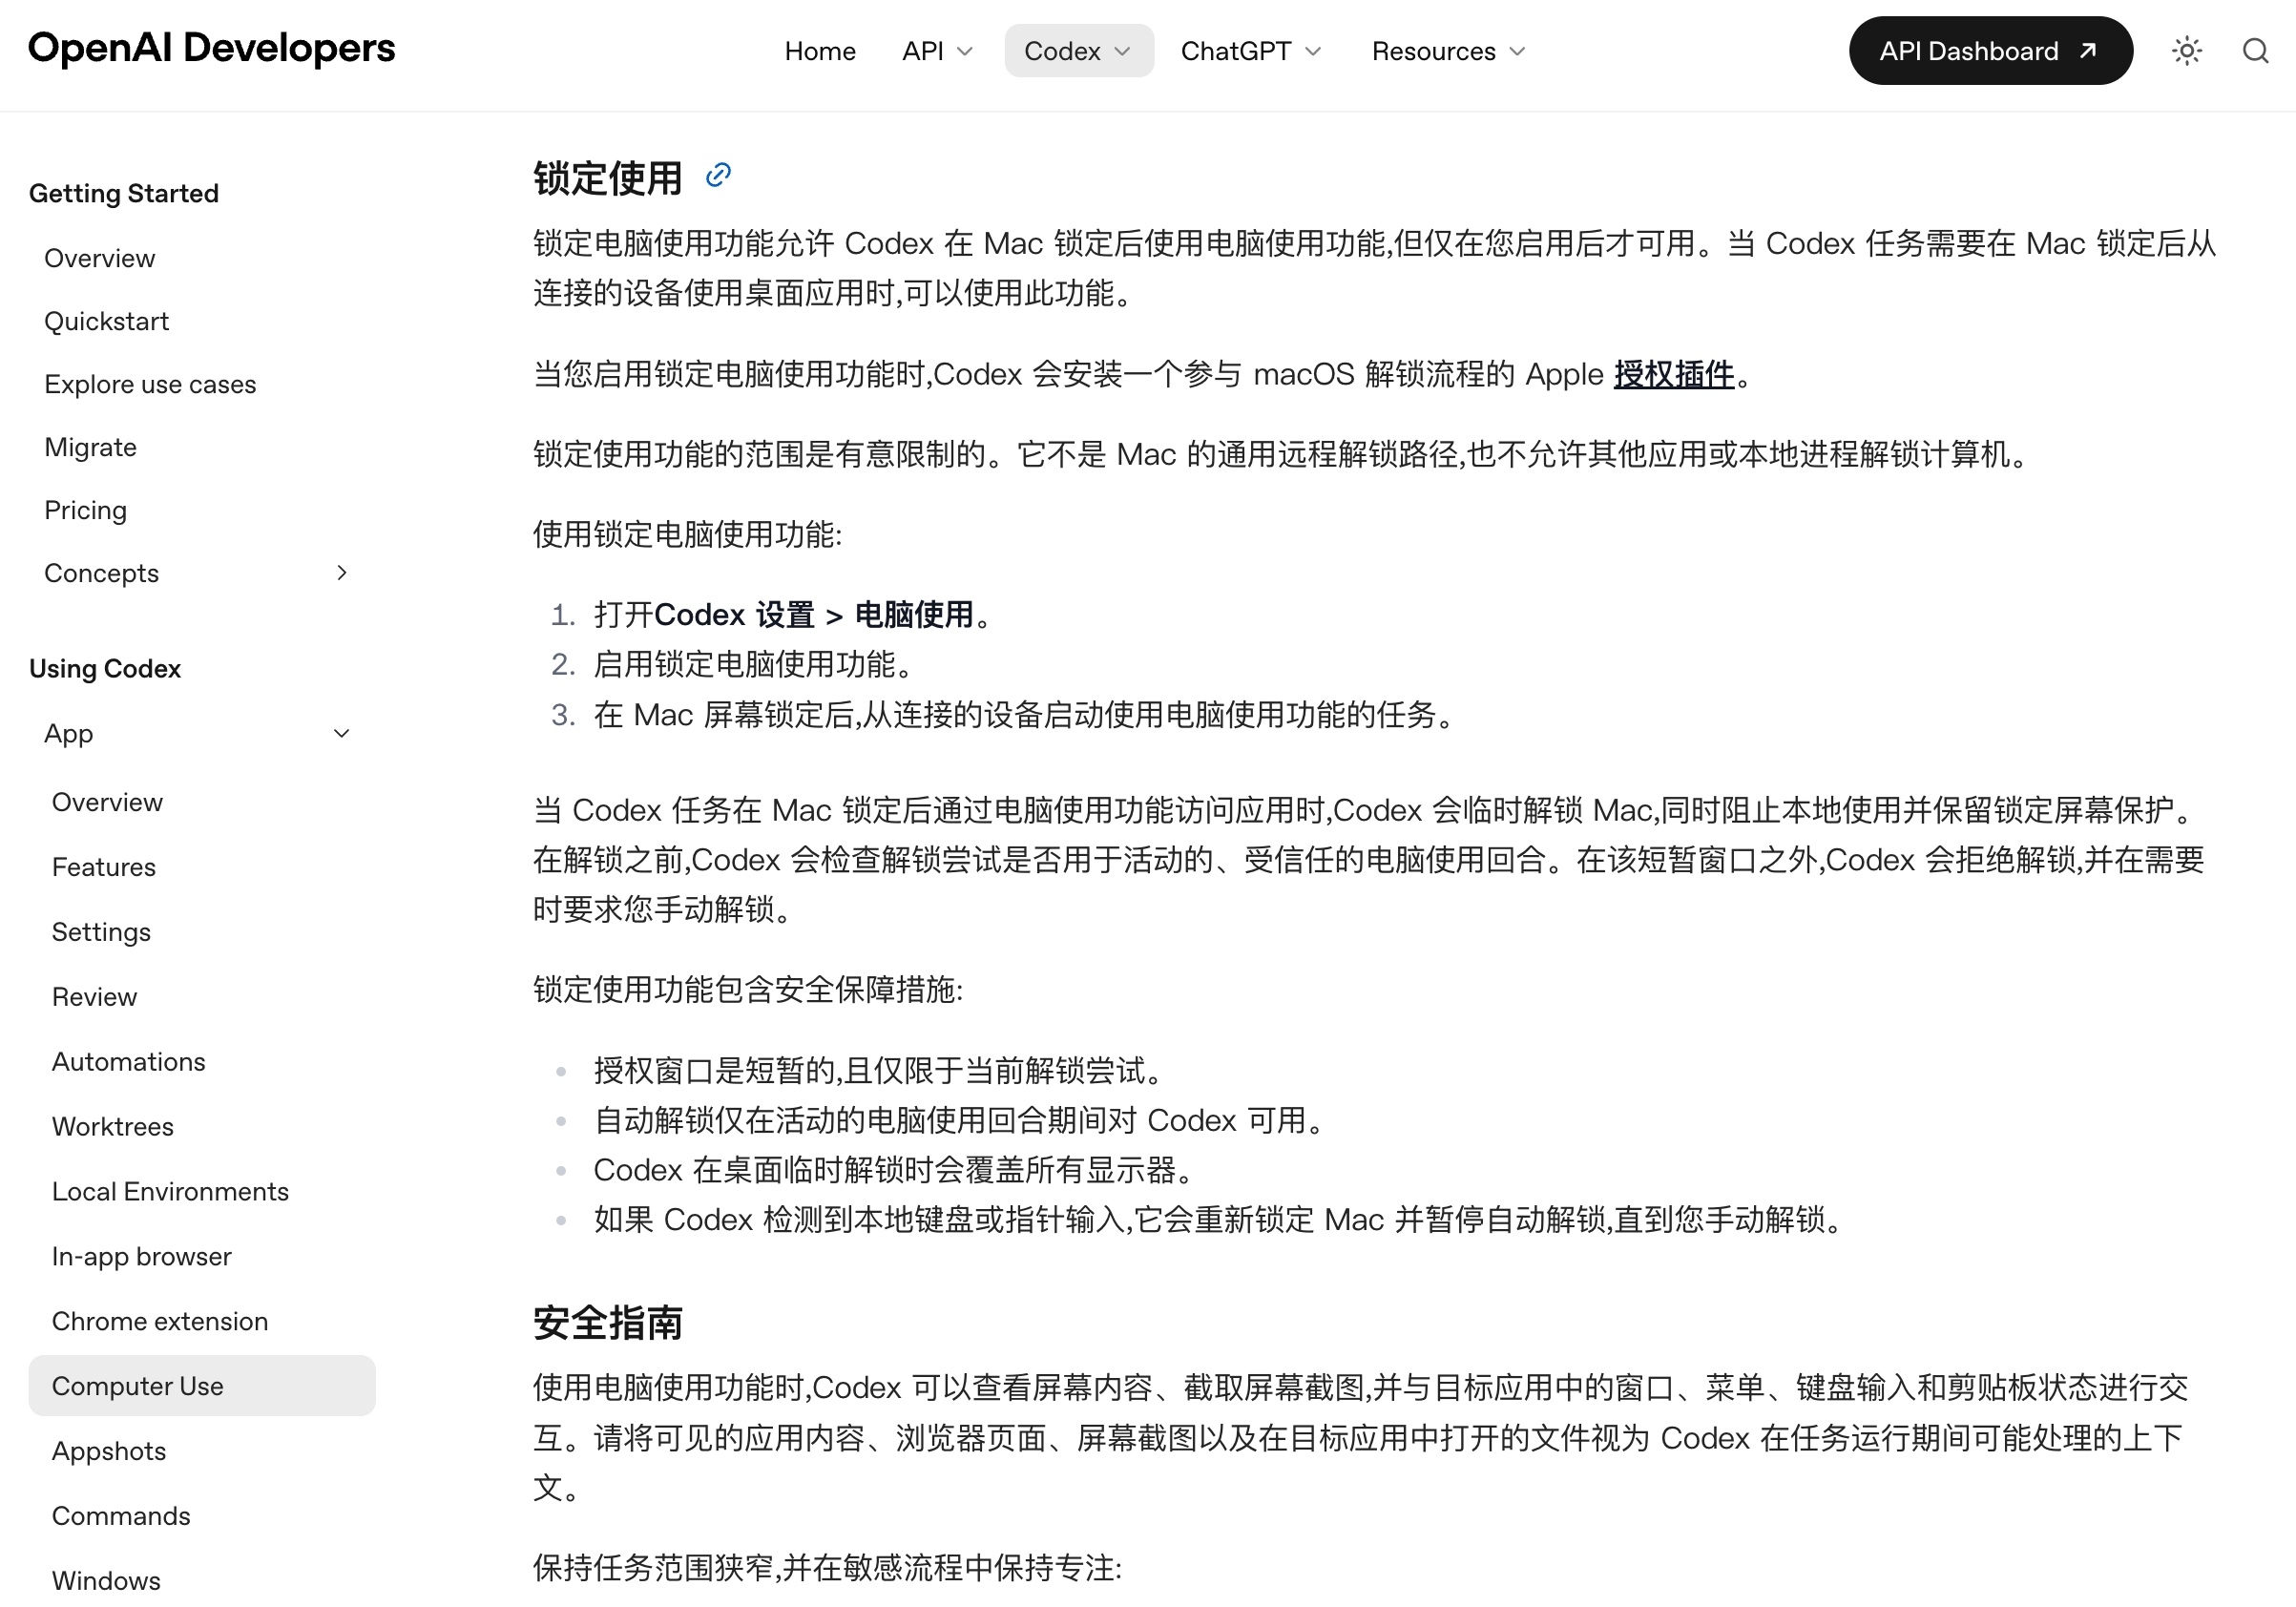This screenshot has width=2296, height=1607.
Task: Open search with the magnifier icon
Action: coord(2255,51)
